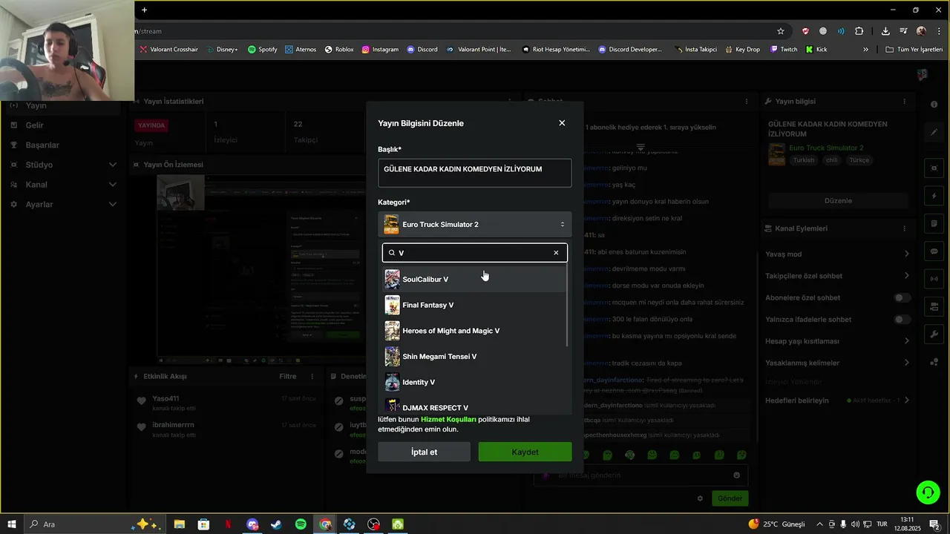This screenshot has height=534, width=950.
Task: Open chat settings gear next to Gönder
Action: tap(700, 498)
